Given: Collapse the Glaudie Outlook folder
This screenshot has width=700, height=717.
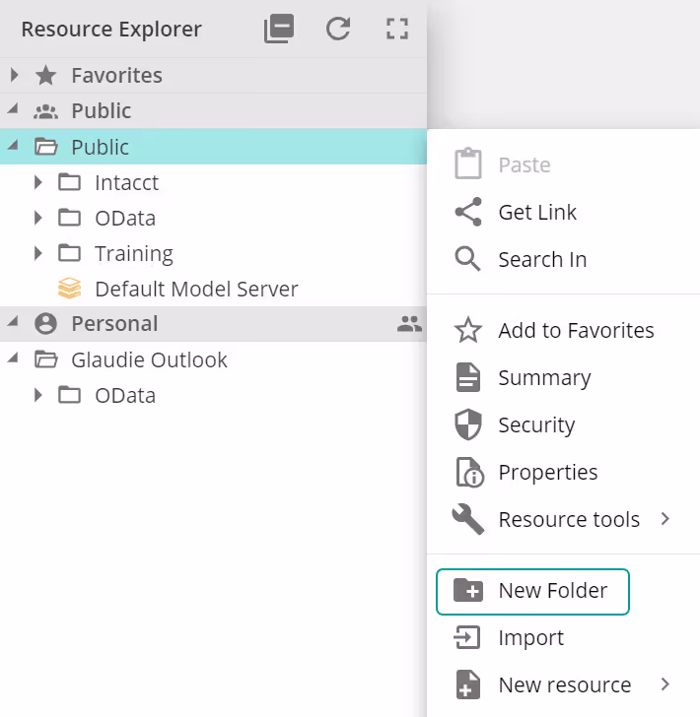Looking at the screenshot, I should (x=14, y=359).
